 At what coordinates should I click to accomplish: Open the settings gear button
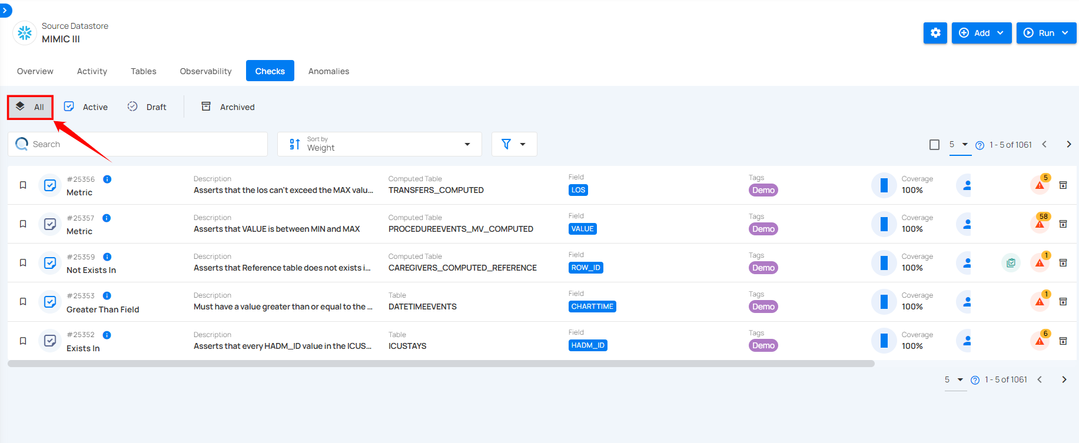935,33
